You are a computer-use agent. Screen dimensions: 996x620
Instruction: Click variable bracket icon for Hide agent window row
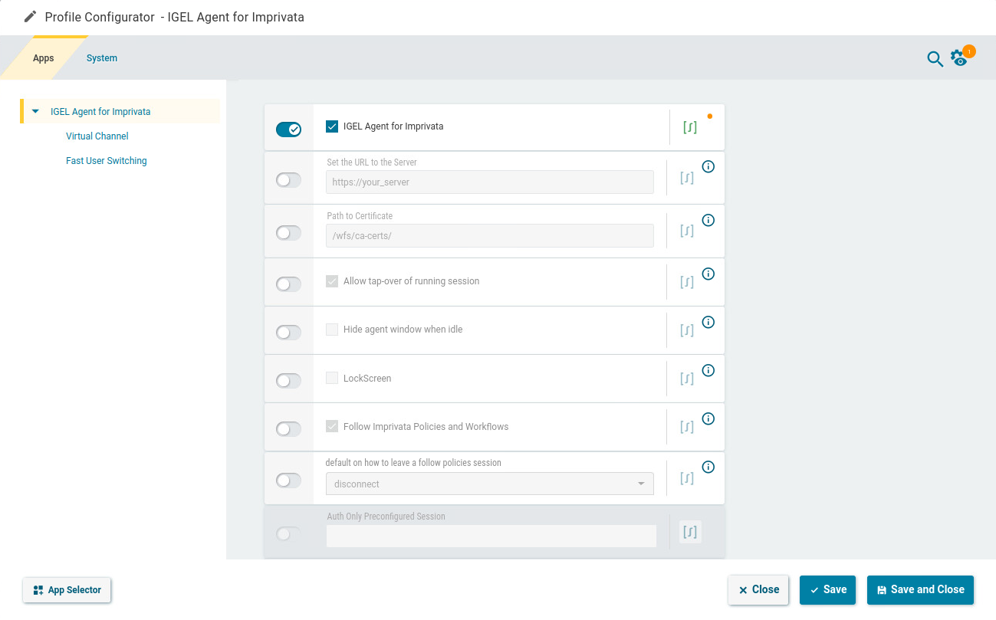[x=688, y=330]
